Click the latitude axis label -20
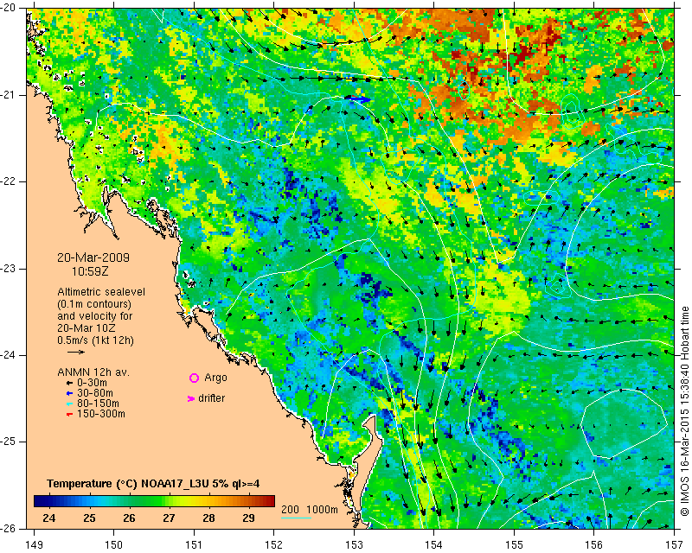Screen dimensions: 692x553 pos(9,8)
